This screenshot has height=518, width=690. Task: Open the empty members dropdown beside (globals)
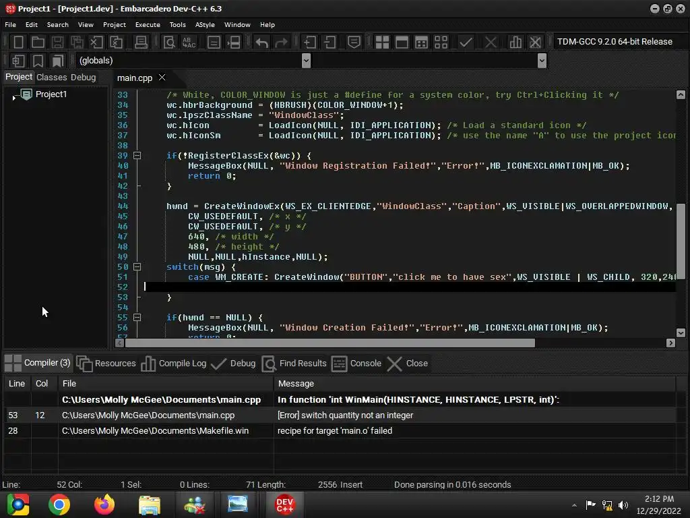click(542, 60)
